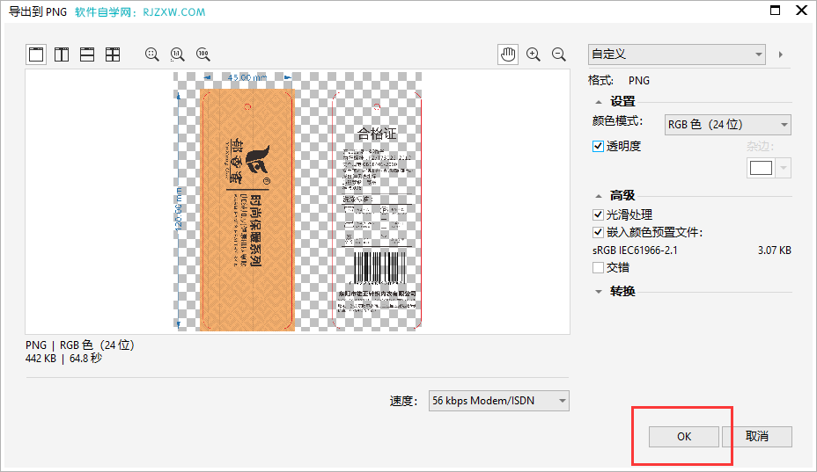Screen dimensions: 817x472
Task: Open the preset flyout arrow beside 自定义
Action: tap(781, 54)
